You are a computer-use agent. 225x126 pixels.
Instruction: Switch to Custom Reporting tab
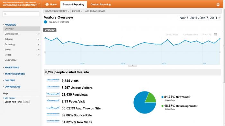[101, 4]
